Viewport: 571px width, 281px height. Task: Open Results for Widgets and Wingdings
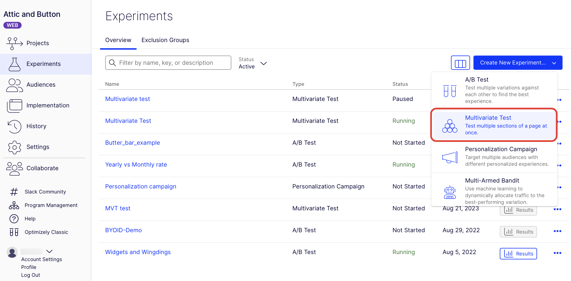tap(518, 254)
